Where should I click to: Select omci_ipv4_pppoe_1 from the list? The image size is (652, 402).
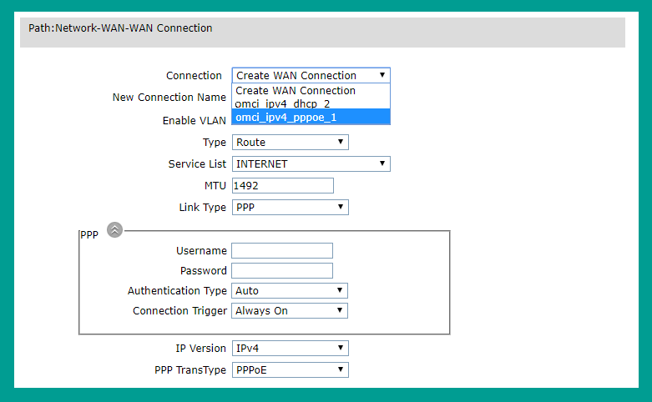[x=311, y=117]
